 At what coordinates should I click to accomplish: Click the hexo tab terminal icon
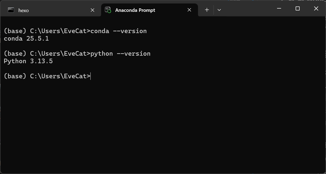11,10
